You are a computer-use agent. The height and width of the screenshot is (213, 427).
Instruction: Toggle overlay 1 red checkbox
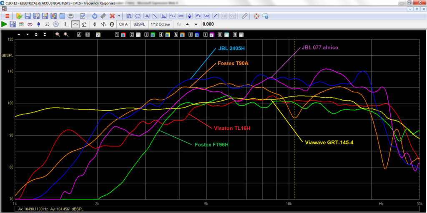pos(123,35)
